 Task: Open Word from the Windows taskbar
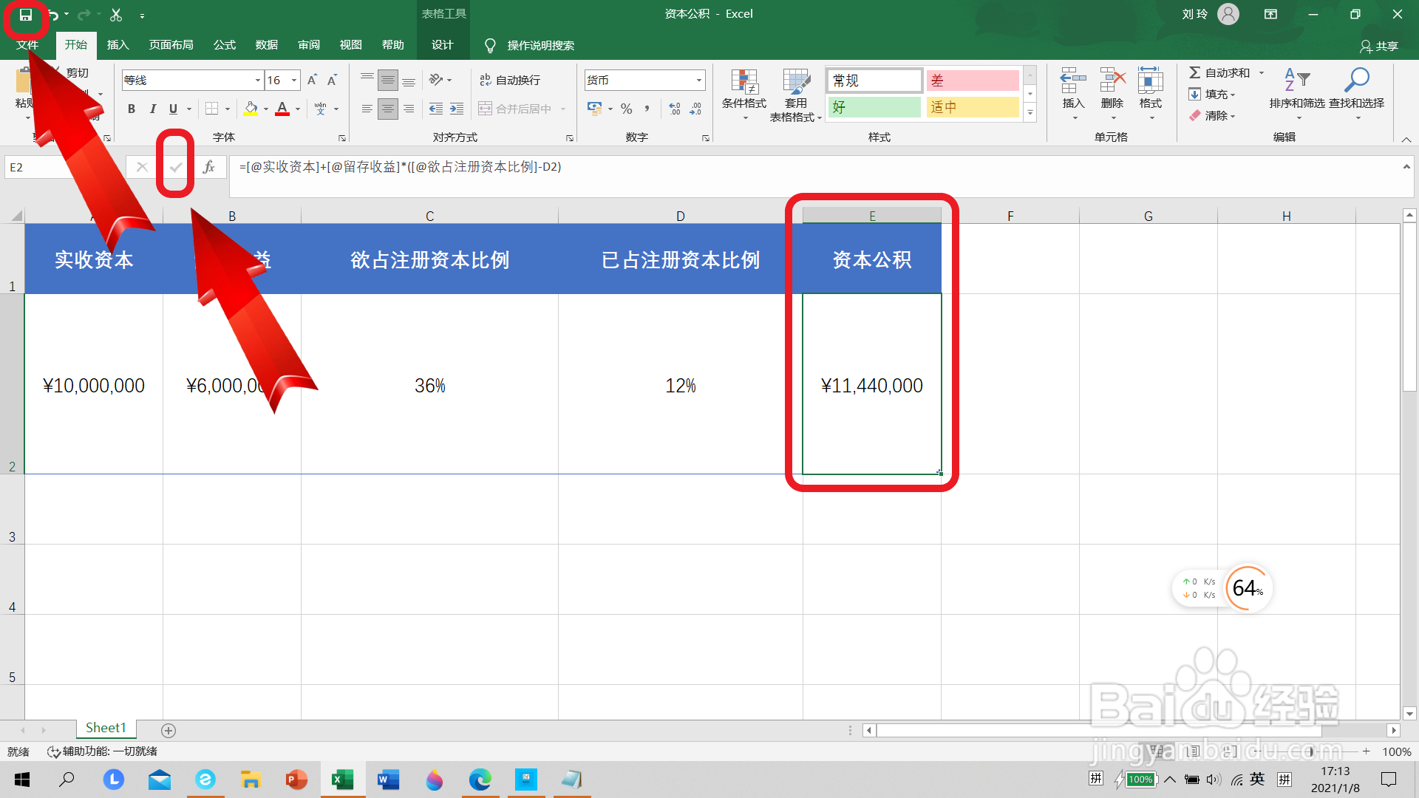[388, 780]
